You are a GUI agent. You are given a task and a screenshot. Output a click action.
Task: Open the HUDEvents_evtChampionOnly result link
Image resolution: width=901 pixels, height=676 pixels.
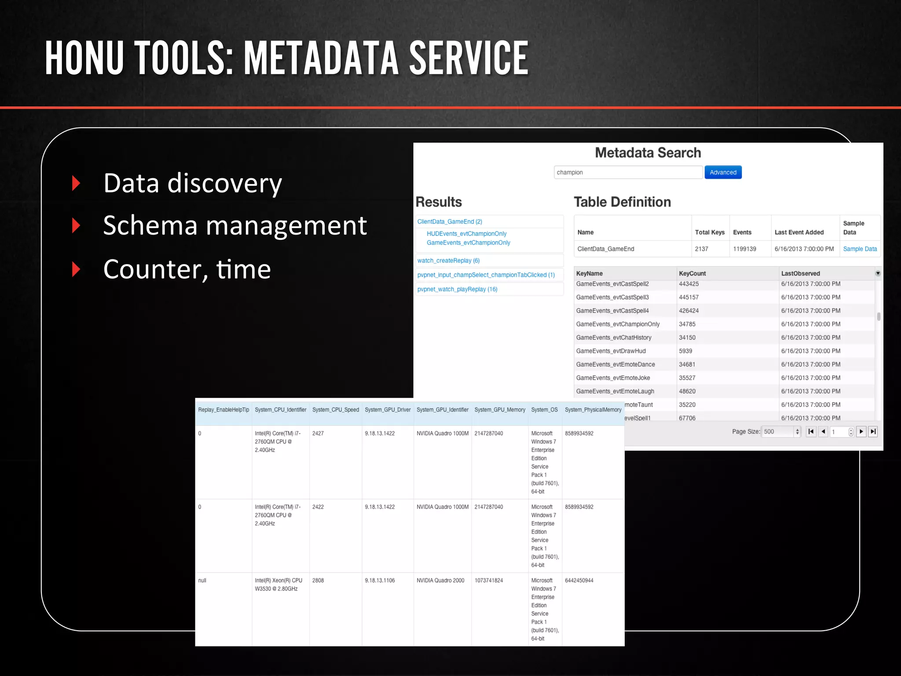click(466, 234)
